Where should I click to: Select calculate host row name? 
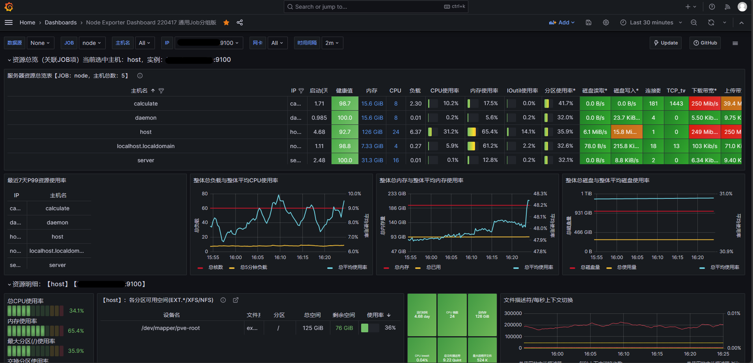coord(146,104)
